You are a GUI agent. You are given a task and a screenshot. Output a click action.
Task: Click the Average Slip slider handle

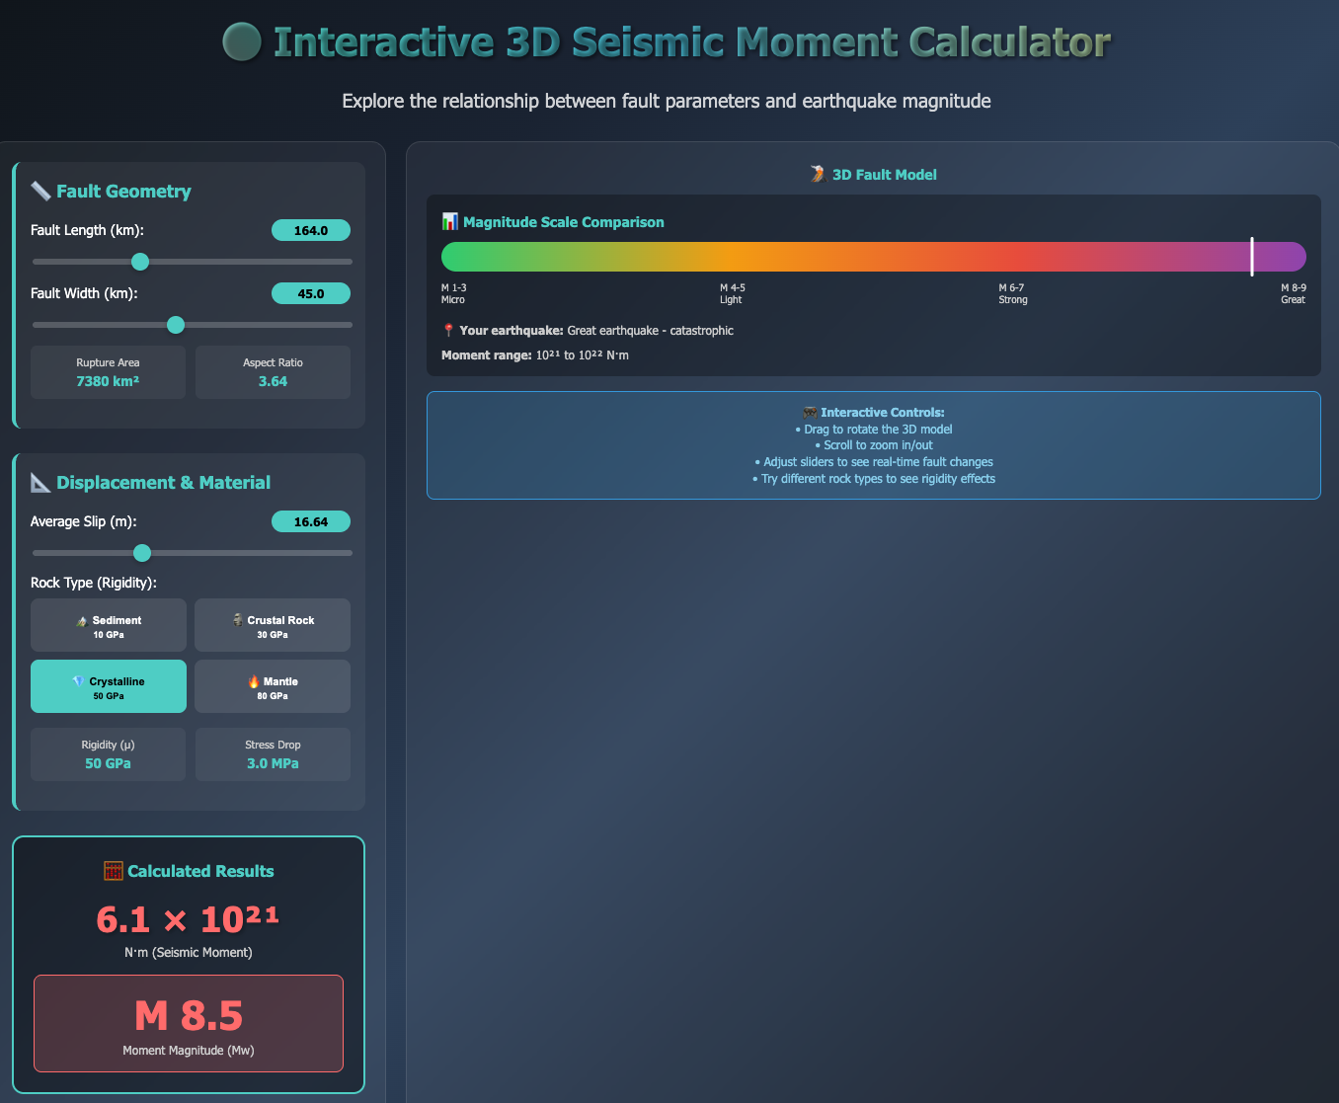(x=141, y=553)
